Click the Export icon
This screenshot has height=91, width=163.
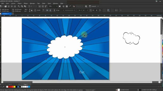coord(43,6)
